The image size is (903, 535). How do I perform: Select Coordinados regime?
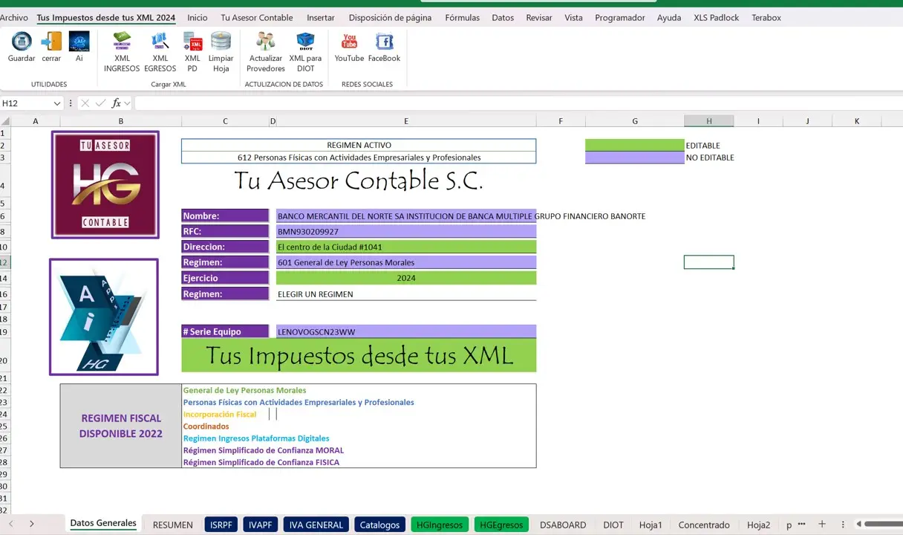click(206, 427)
